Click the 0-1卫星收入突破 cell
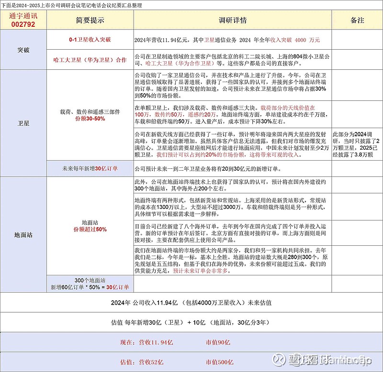Viewport: 383px width, 372px height. point(90,40)
